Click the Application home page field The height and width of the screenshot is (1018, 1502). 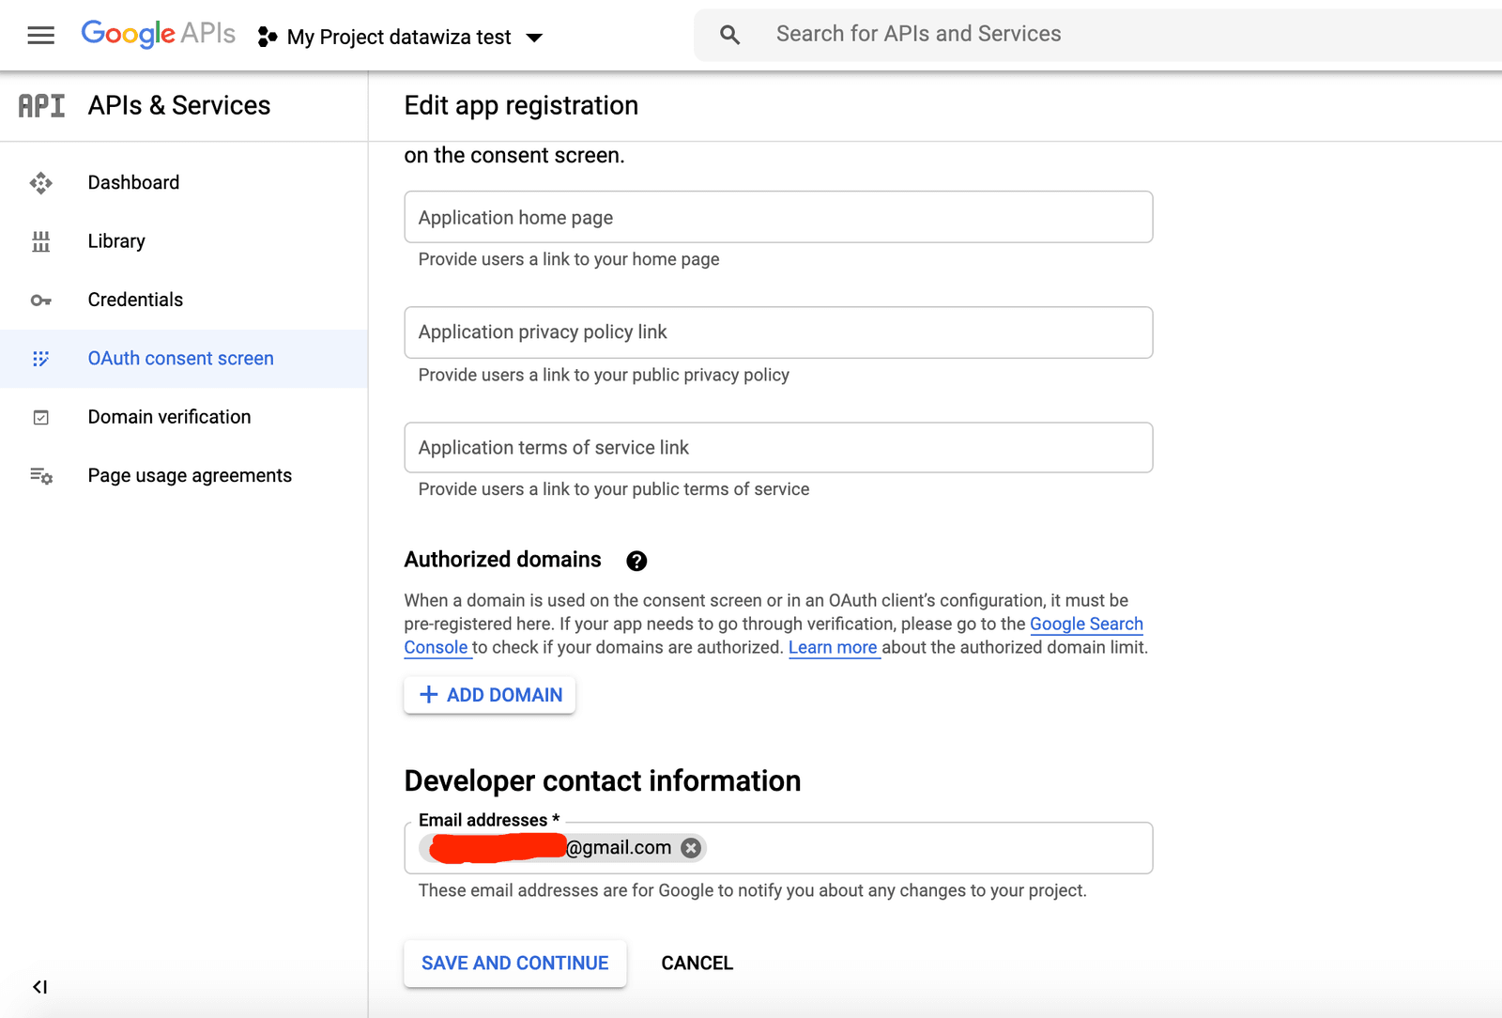(x=778, y=217)
